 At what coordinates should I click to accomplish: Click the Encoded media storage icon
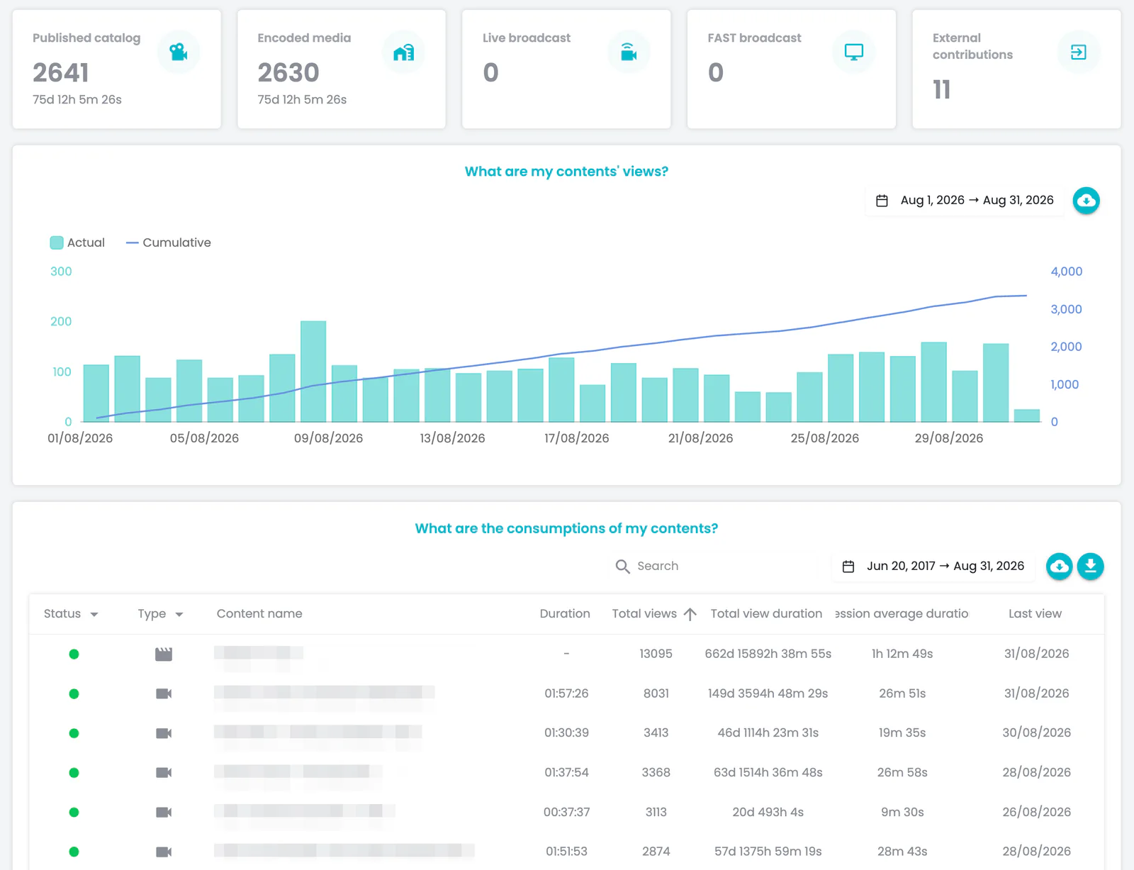pyautogui.click(x=403, y=52)
